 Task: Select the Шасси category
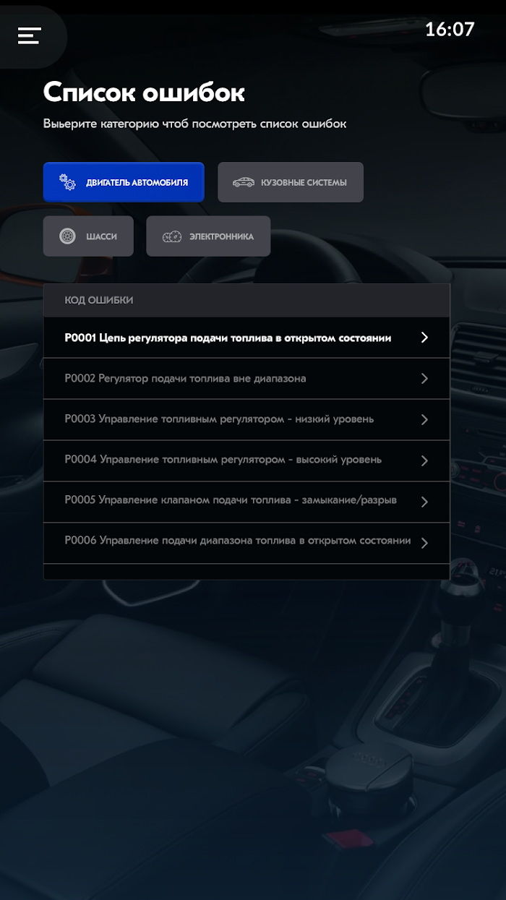coord(88,236)
